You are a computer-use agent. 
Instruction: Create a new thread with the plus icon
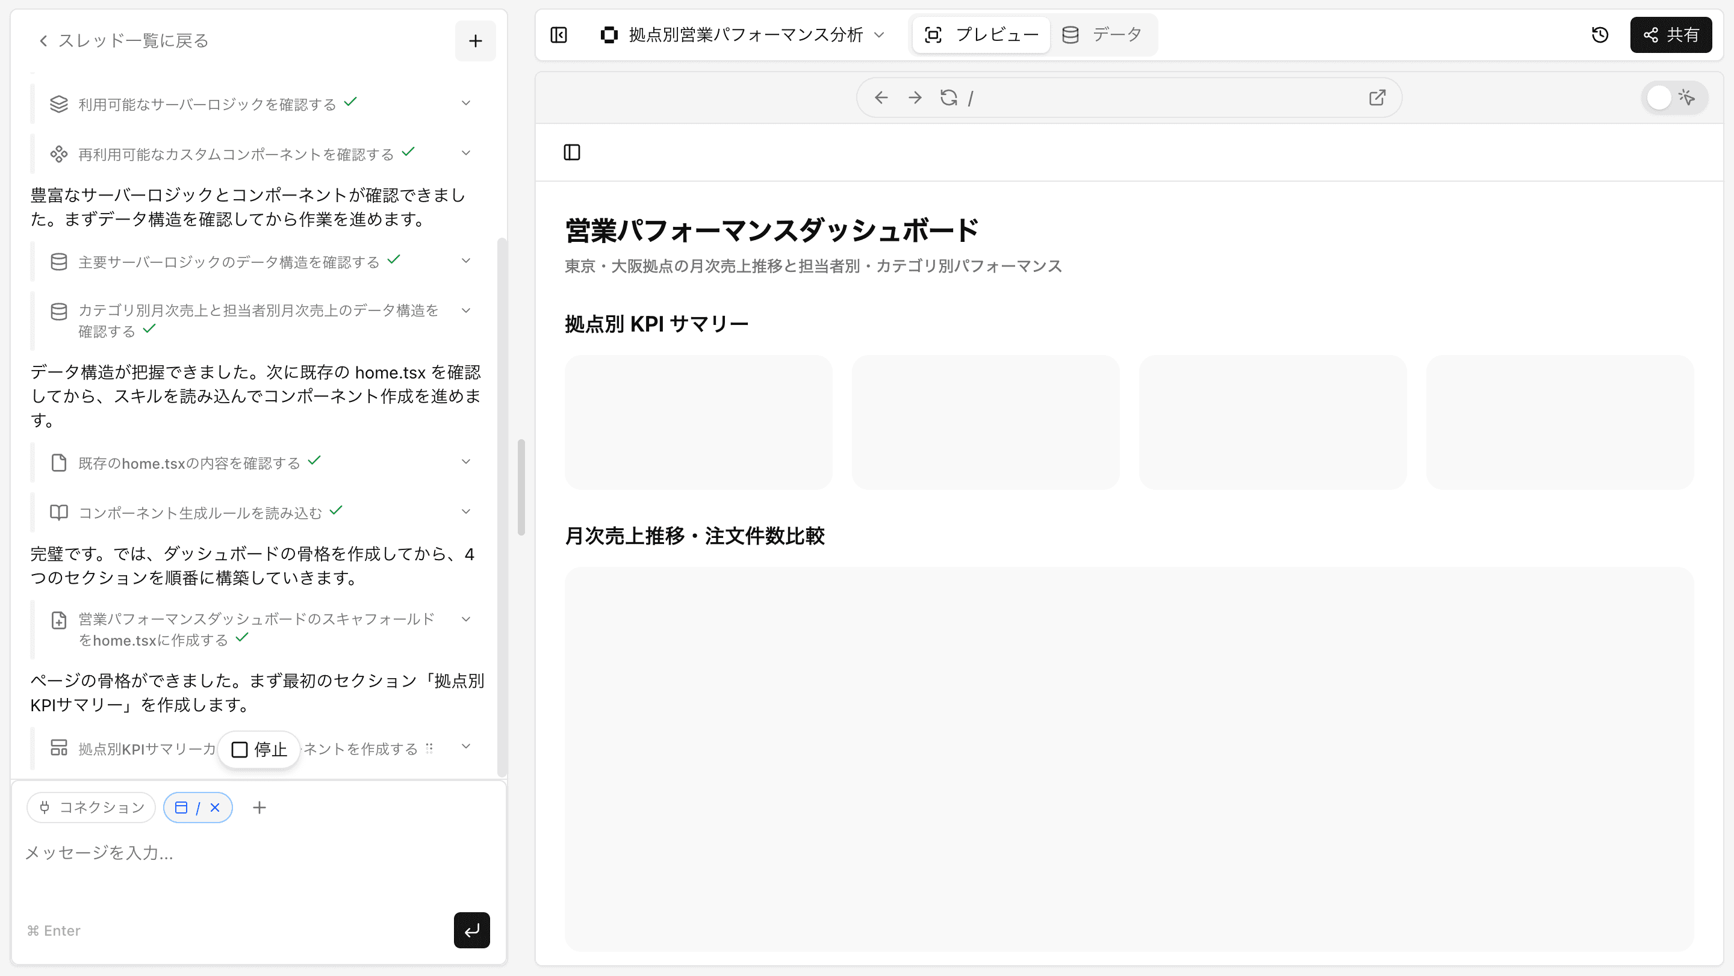tap(475, 40)
